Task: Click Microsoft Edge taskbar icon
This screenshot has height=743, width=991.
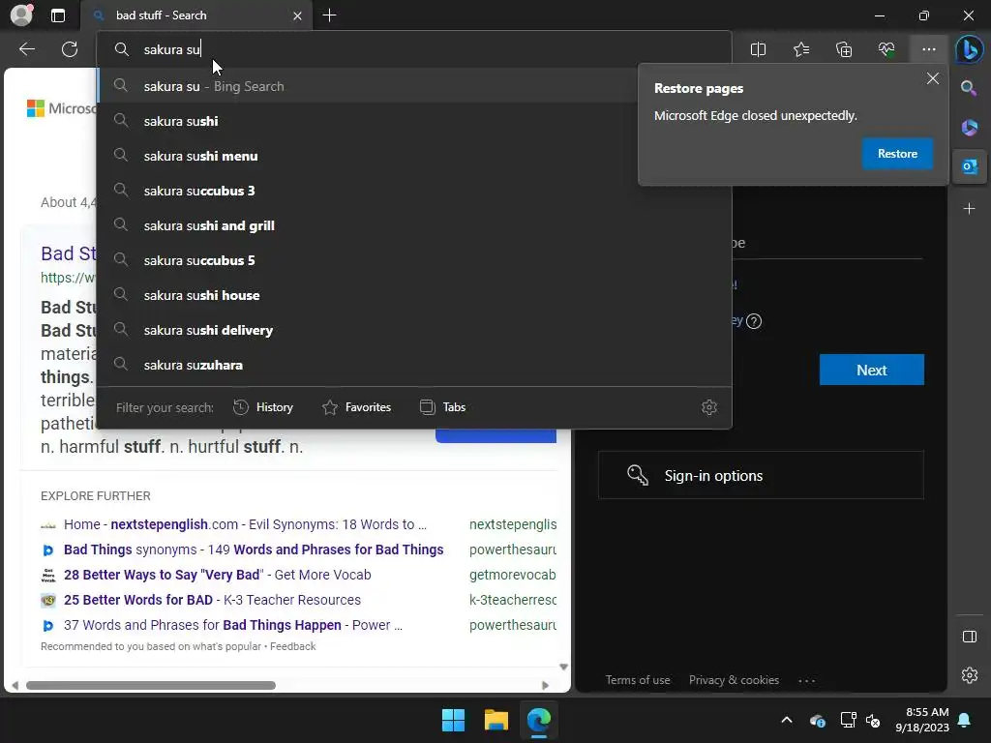Action: coord(539,720)
